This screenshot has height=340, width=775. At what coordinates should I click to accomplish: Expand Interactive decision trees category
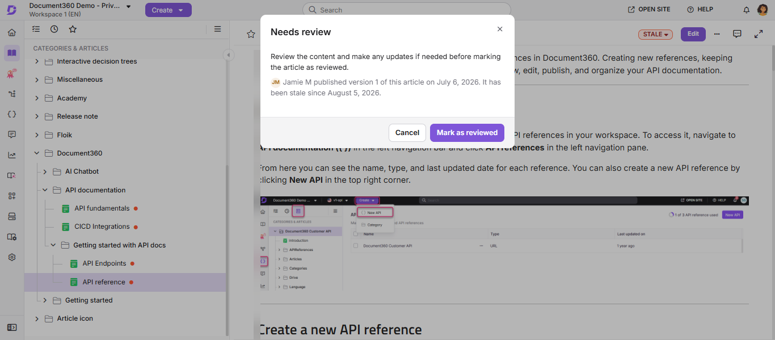point(37,61)
